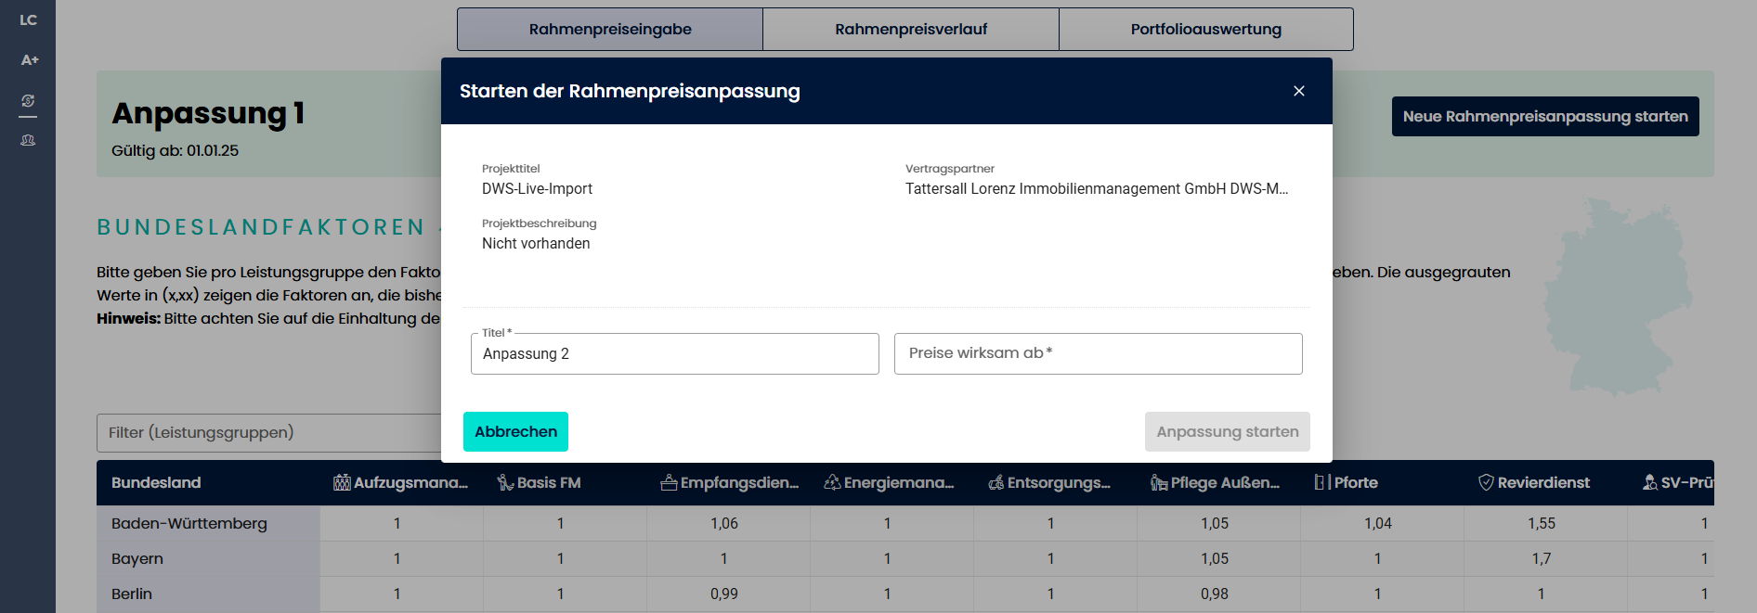Close the dialog with the X icon

tap(1298, 91)
